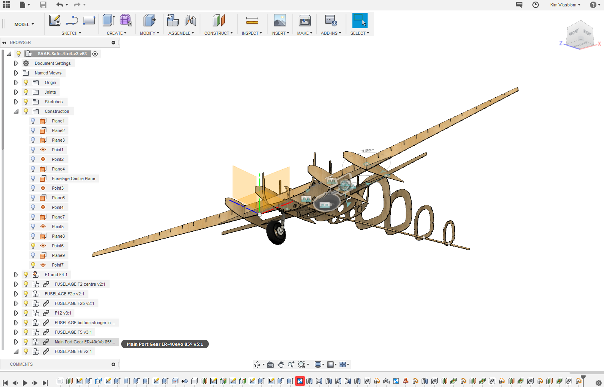The image size is (604, 387).
Task: Expand the COMMENTS panel plus button
Action: tap(113, 364)
